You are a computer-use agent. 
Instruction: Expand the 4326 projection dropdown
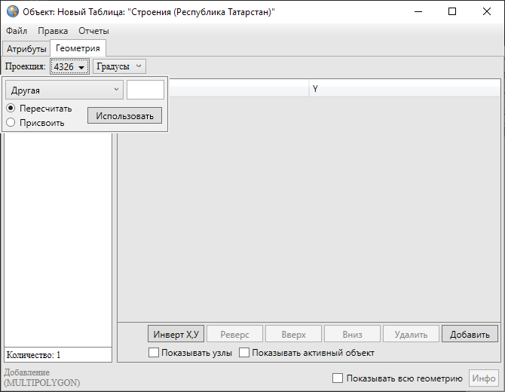69,67
